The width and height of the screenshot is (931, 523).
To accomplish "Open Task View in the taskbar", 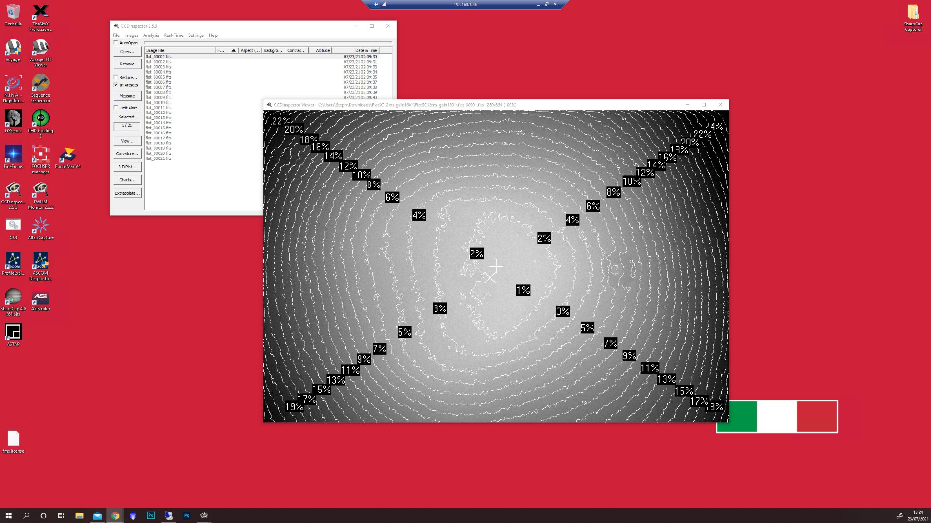I will 61,516.
